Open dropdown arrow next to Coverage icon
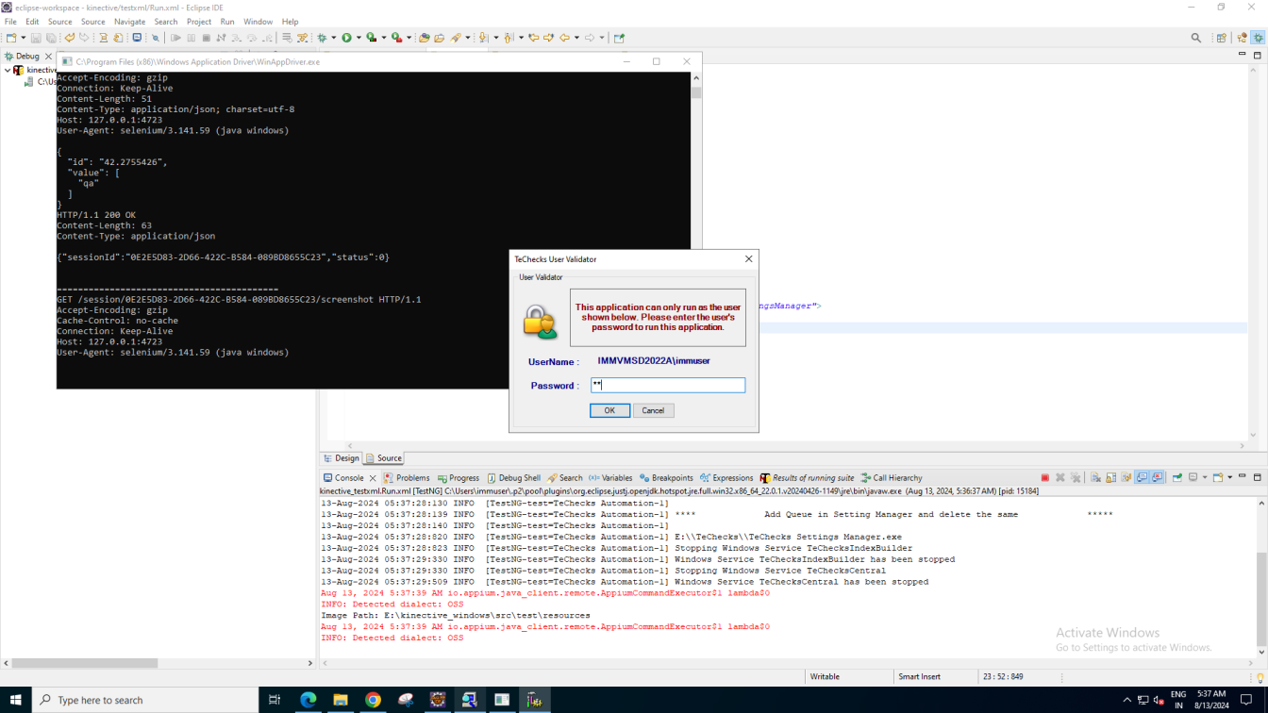The height and width of the screenshot is (713, 1268). tap(384, 38)
